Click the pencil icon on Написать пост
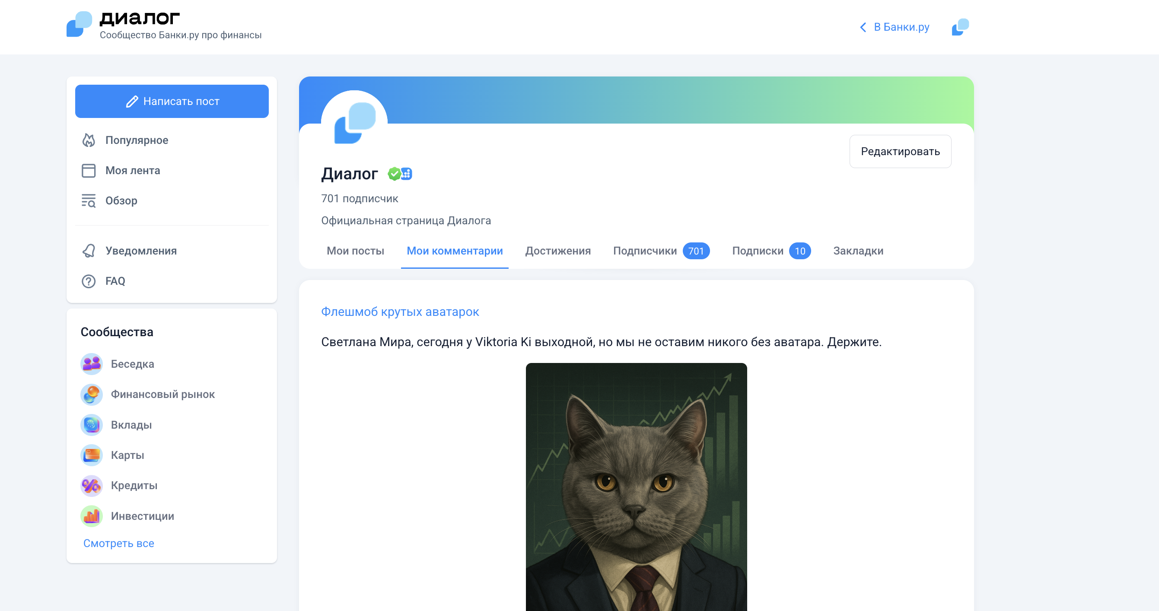1159x611 pixels. coord(132,102)
